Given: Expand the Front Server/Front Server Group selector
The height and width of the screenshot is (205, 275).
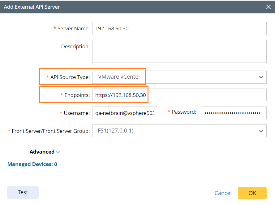Looking at the screenshot, I should (x=261, y=131).
